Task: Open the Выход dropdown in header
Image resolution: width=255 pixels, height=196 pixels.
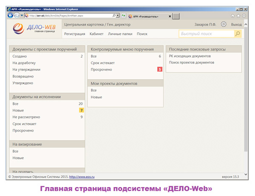Action: [x=236, y=25]
